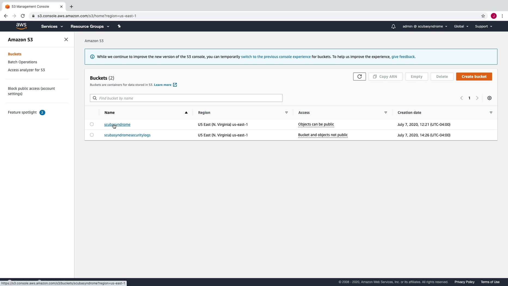
Task: Open the Learn more external link icon
Action: click(x=175, y=85)
